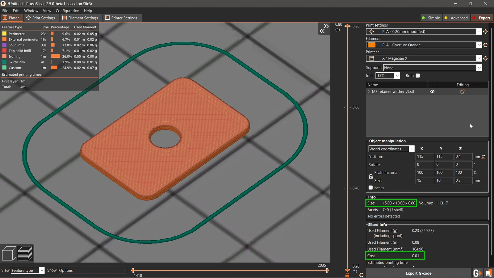The height and width of the screenshot is (278, 494).
Task: Expand the M3 retainer washer tree item
Action: tap(369, 91)
